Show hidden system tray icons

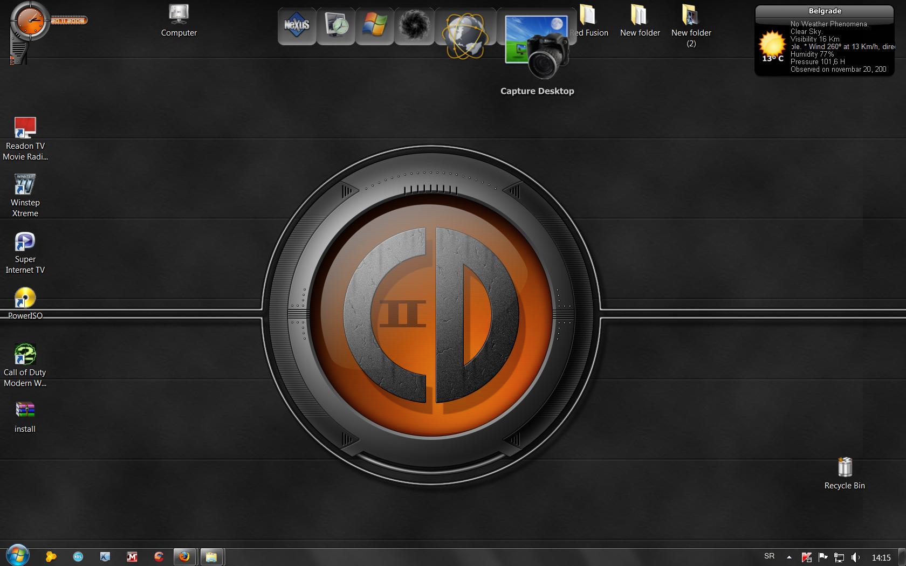click(789, 557)
